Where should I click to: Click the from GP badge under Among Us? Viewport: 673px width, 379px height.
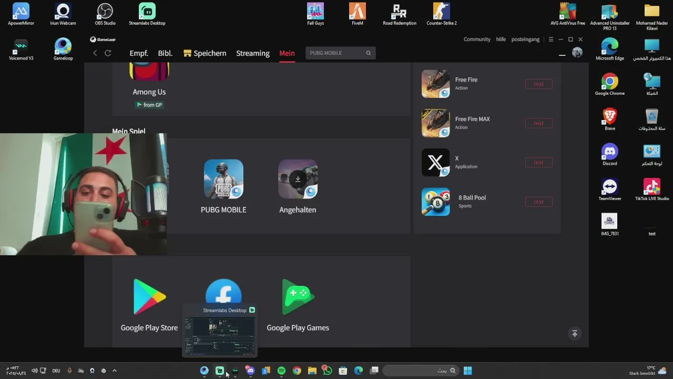149,105
